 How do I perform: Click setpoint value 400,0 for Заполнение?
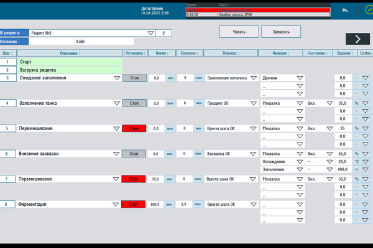pyautogui.click(x=342, y=169)
